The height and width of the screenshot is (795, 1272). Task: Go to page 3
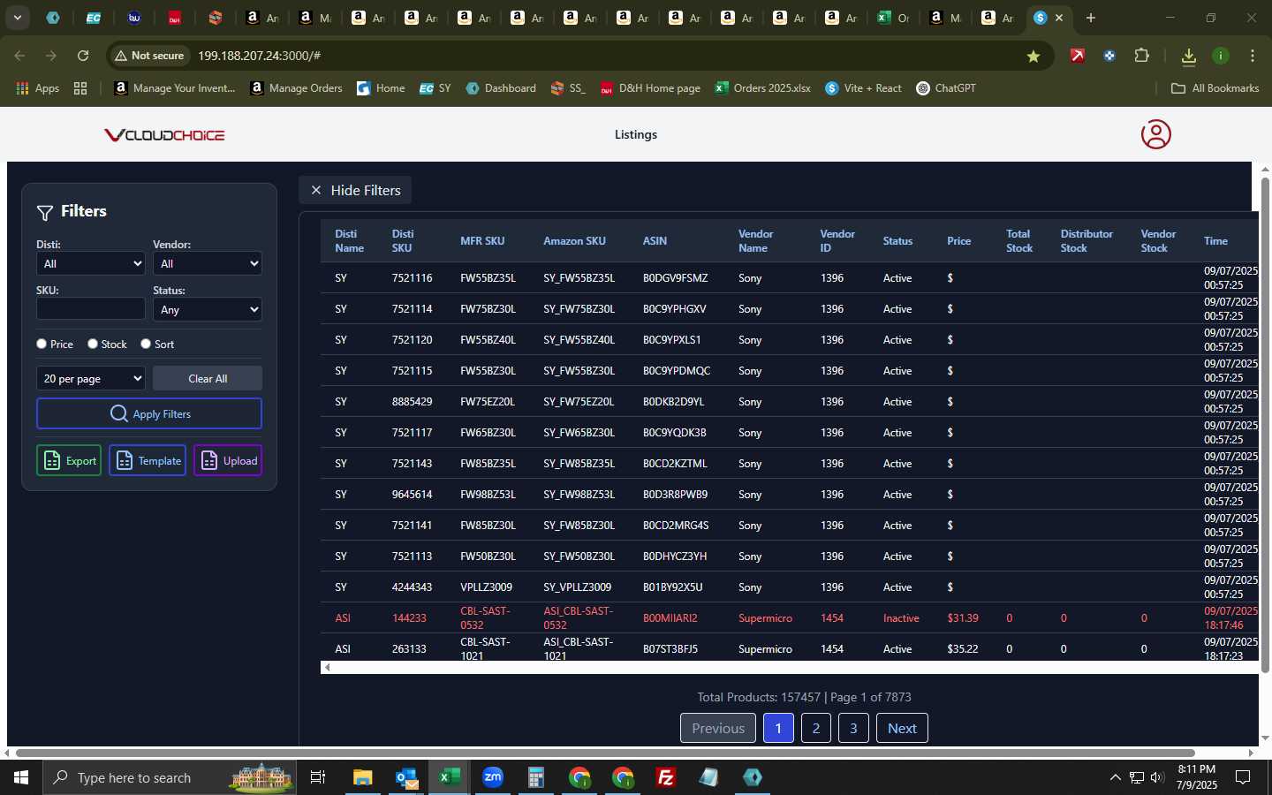(853, 728)
